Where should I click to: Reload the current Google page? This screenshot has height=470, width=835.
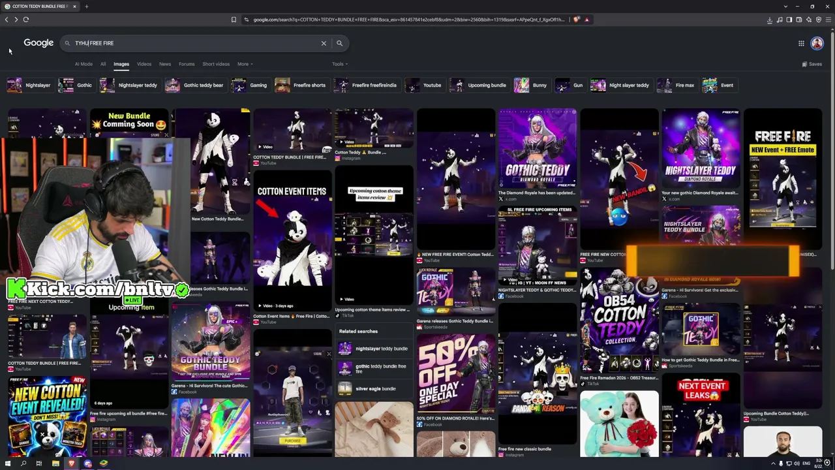pos(26,20)
